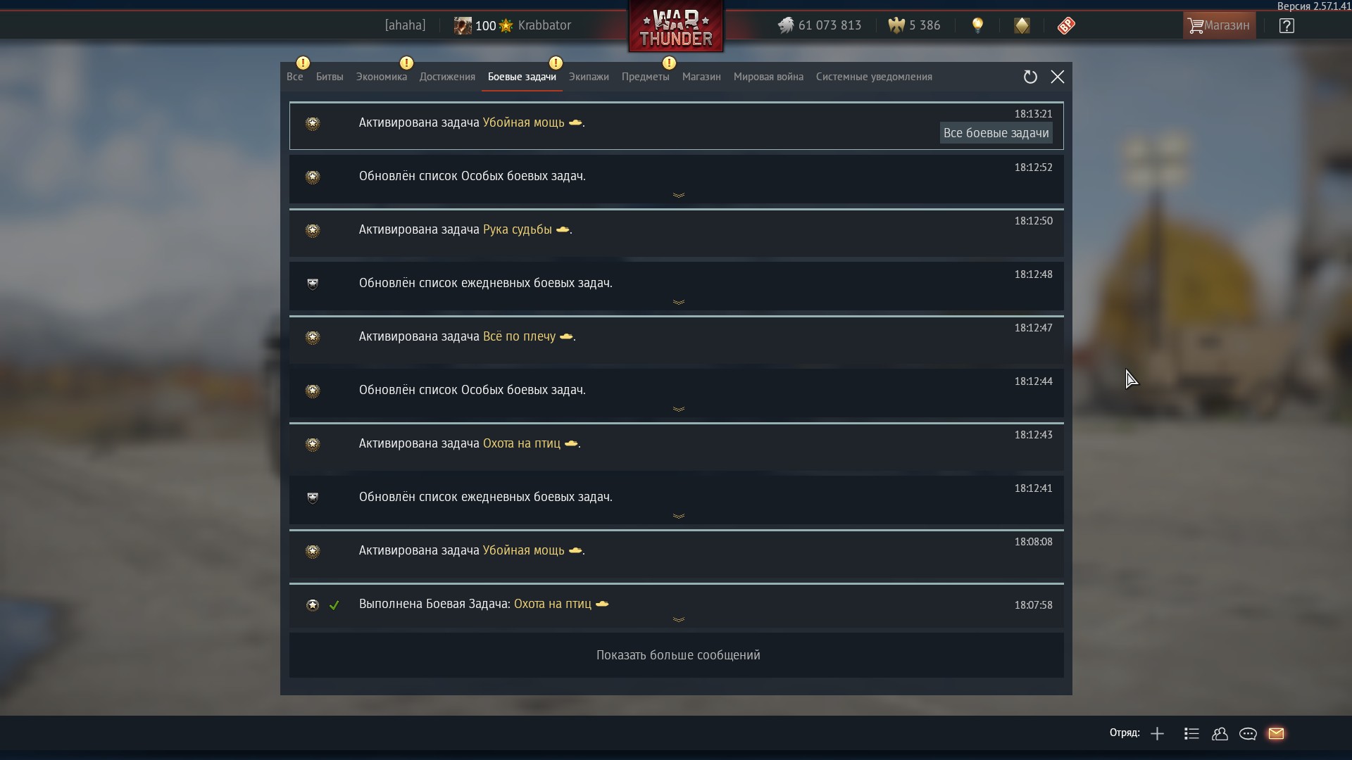Switch to the Экономика tab
The height and width of the screenshot is (760, 1352).
pos(381,77)
